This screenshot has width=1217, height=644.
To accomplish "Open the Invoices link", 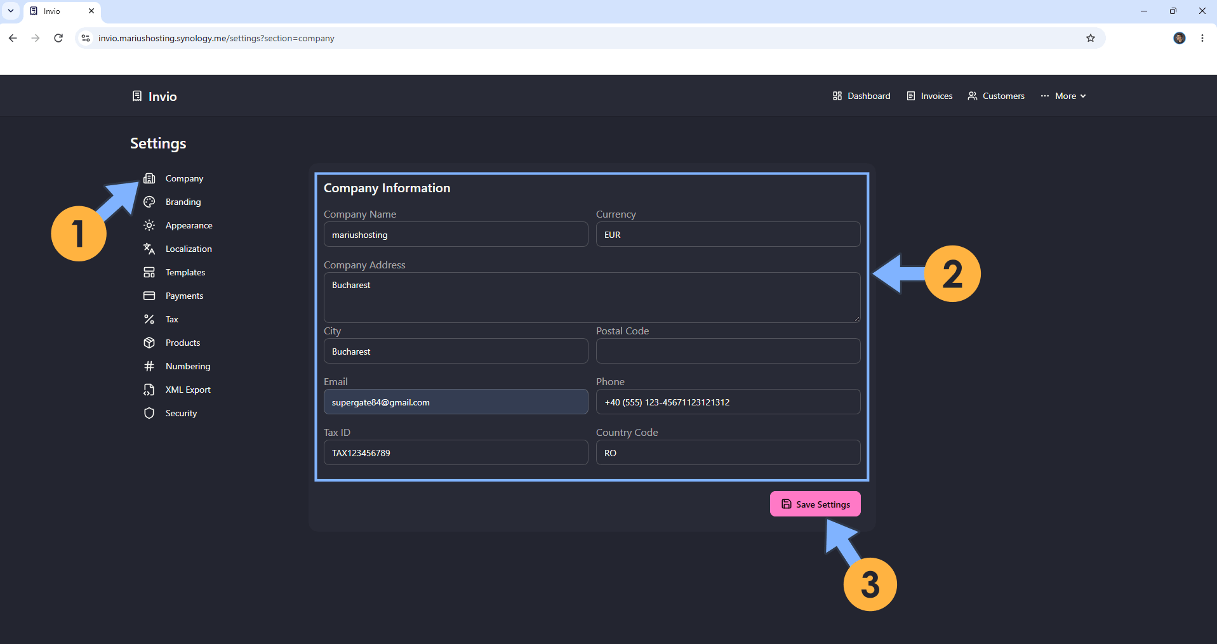I will (x=929, y=96).
